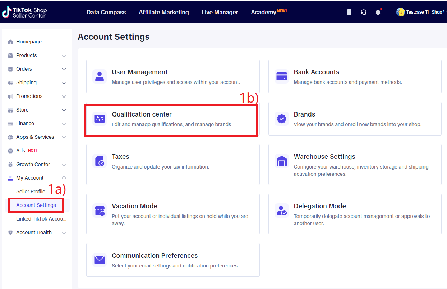Select Account Settings in sidebar
This screenshot has width=447, height=289.
point(36,205)
